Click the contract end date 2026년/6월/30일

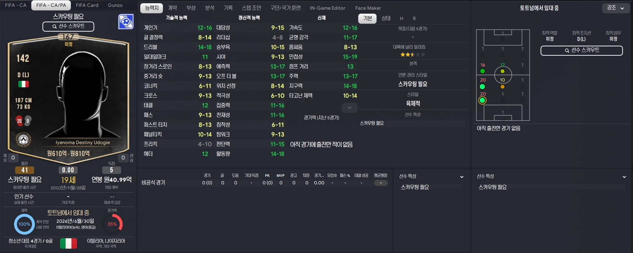click(x=75, y=221)
